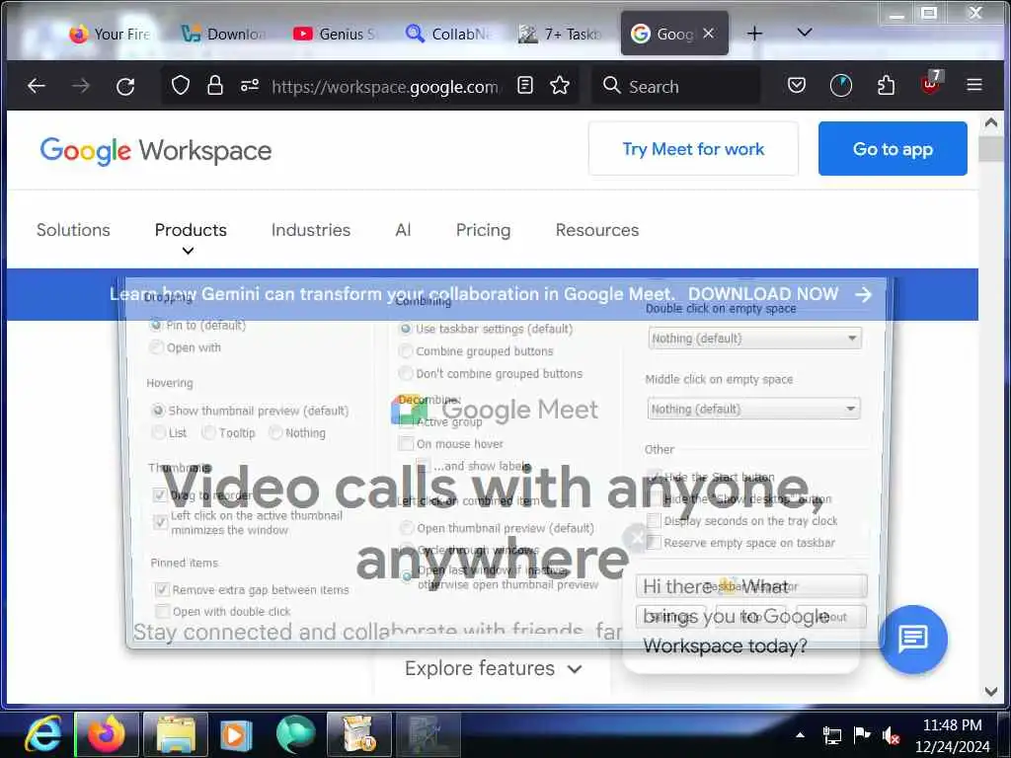Open Windows Media Player from taskbar
The height and width of the screenshot is (758, 1011).
pyautogui.click(x=235, y=734)
